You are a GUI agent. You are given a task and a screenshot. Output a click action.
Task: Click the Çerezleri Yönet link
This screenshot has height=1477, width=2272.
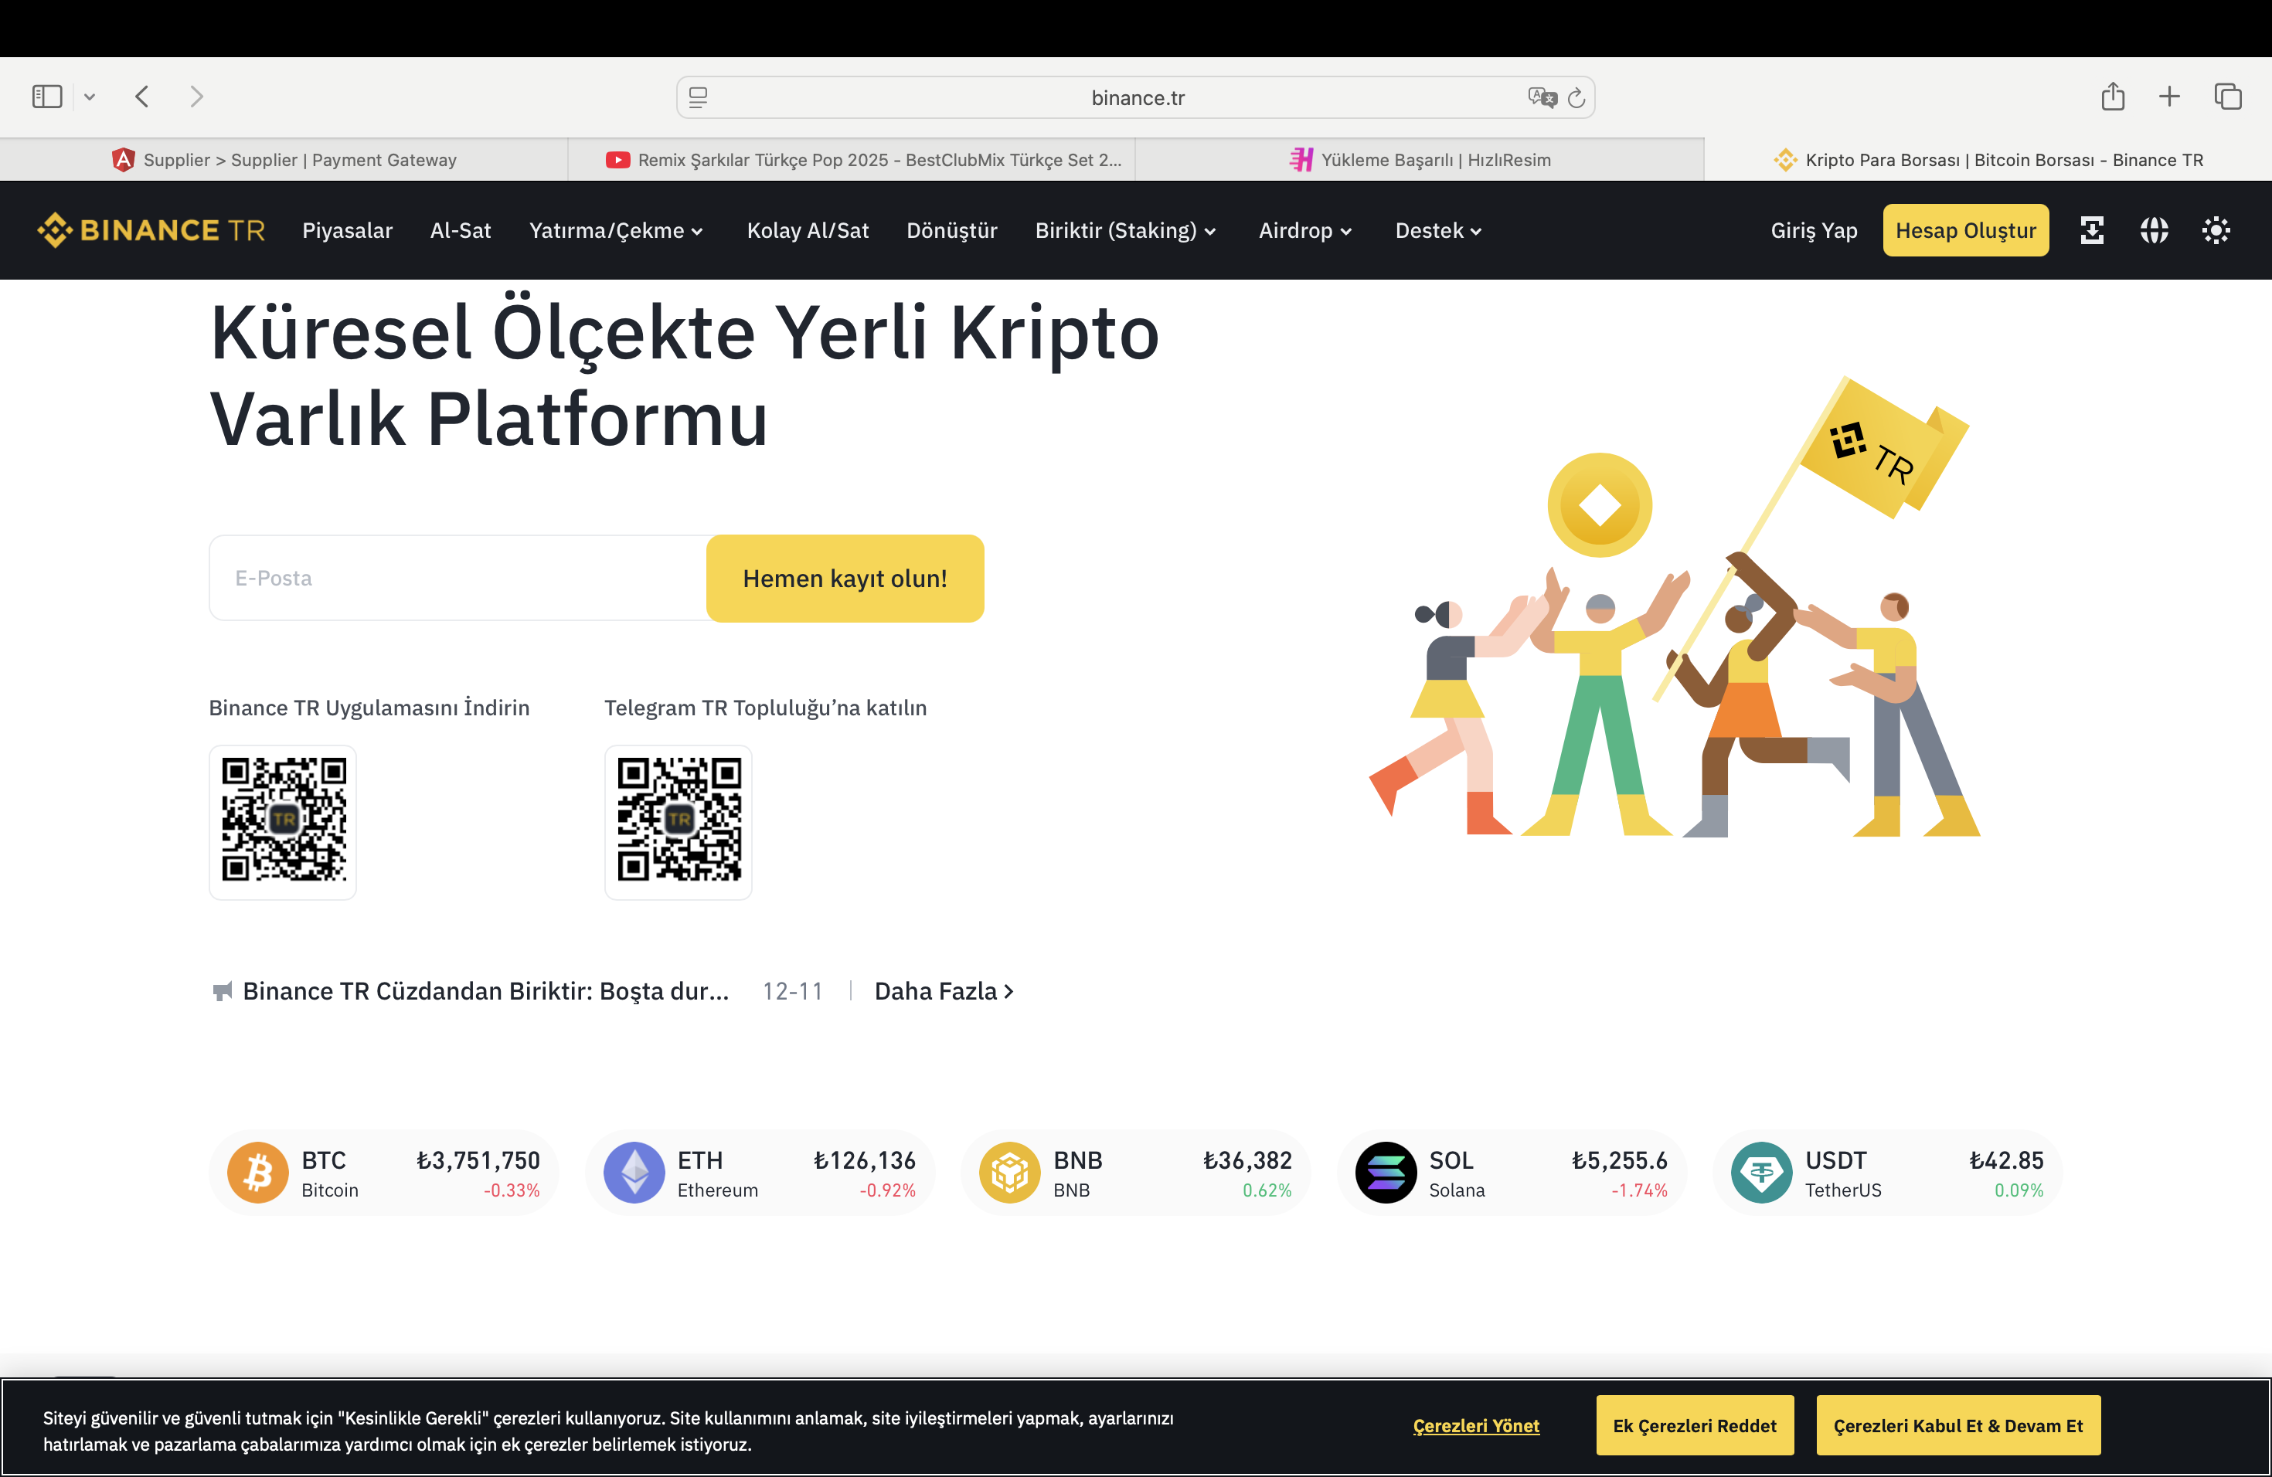[1476, 1425]
